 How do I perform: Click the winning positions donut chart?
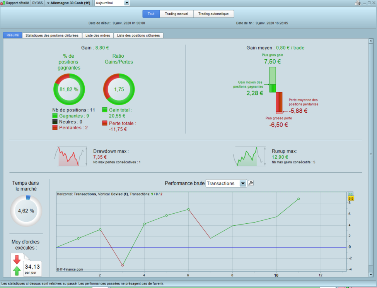69,89
